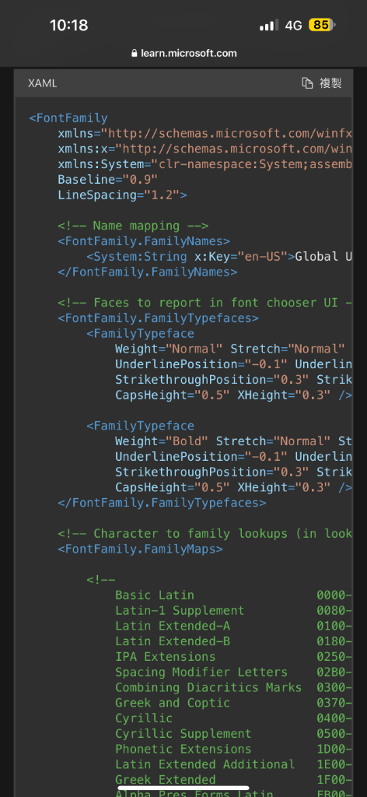The image size is (367, 797).
Task: Tap the 4G network indicator
Action: click(x=293, y=26)
